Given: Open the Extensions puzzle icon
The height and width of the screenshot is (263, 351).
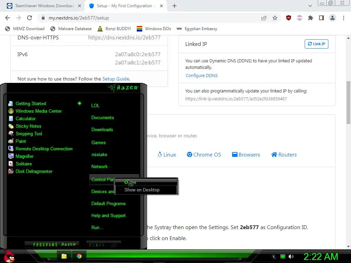Looking at the screenshot, I should [311, 18].
